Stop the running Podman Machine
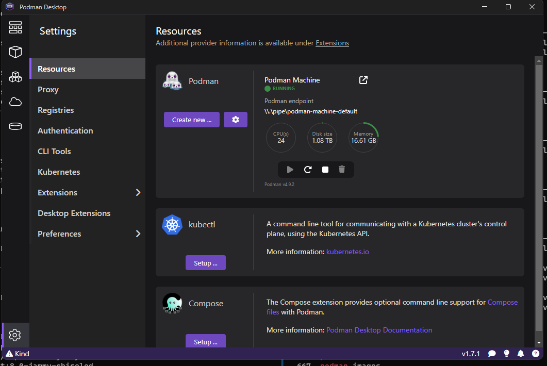The height and width of the screenshot is (366, 547). click(325, 170)
